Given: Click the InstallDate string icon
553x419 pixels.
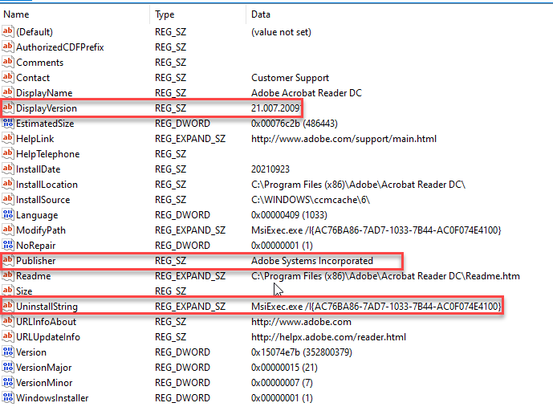Looking at the screenshot, I should coord(8,169).
